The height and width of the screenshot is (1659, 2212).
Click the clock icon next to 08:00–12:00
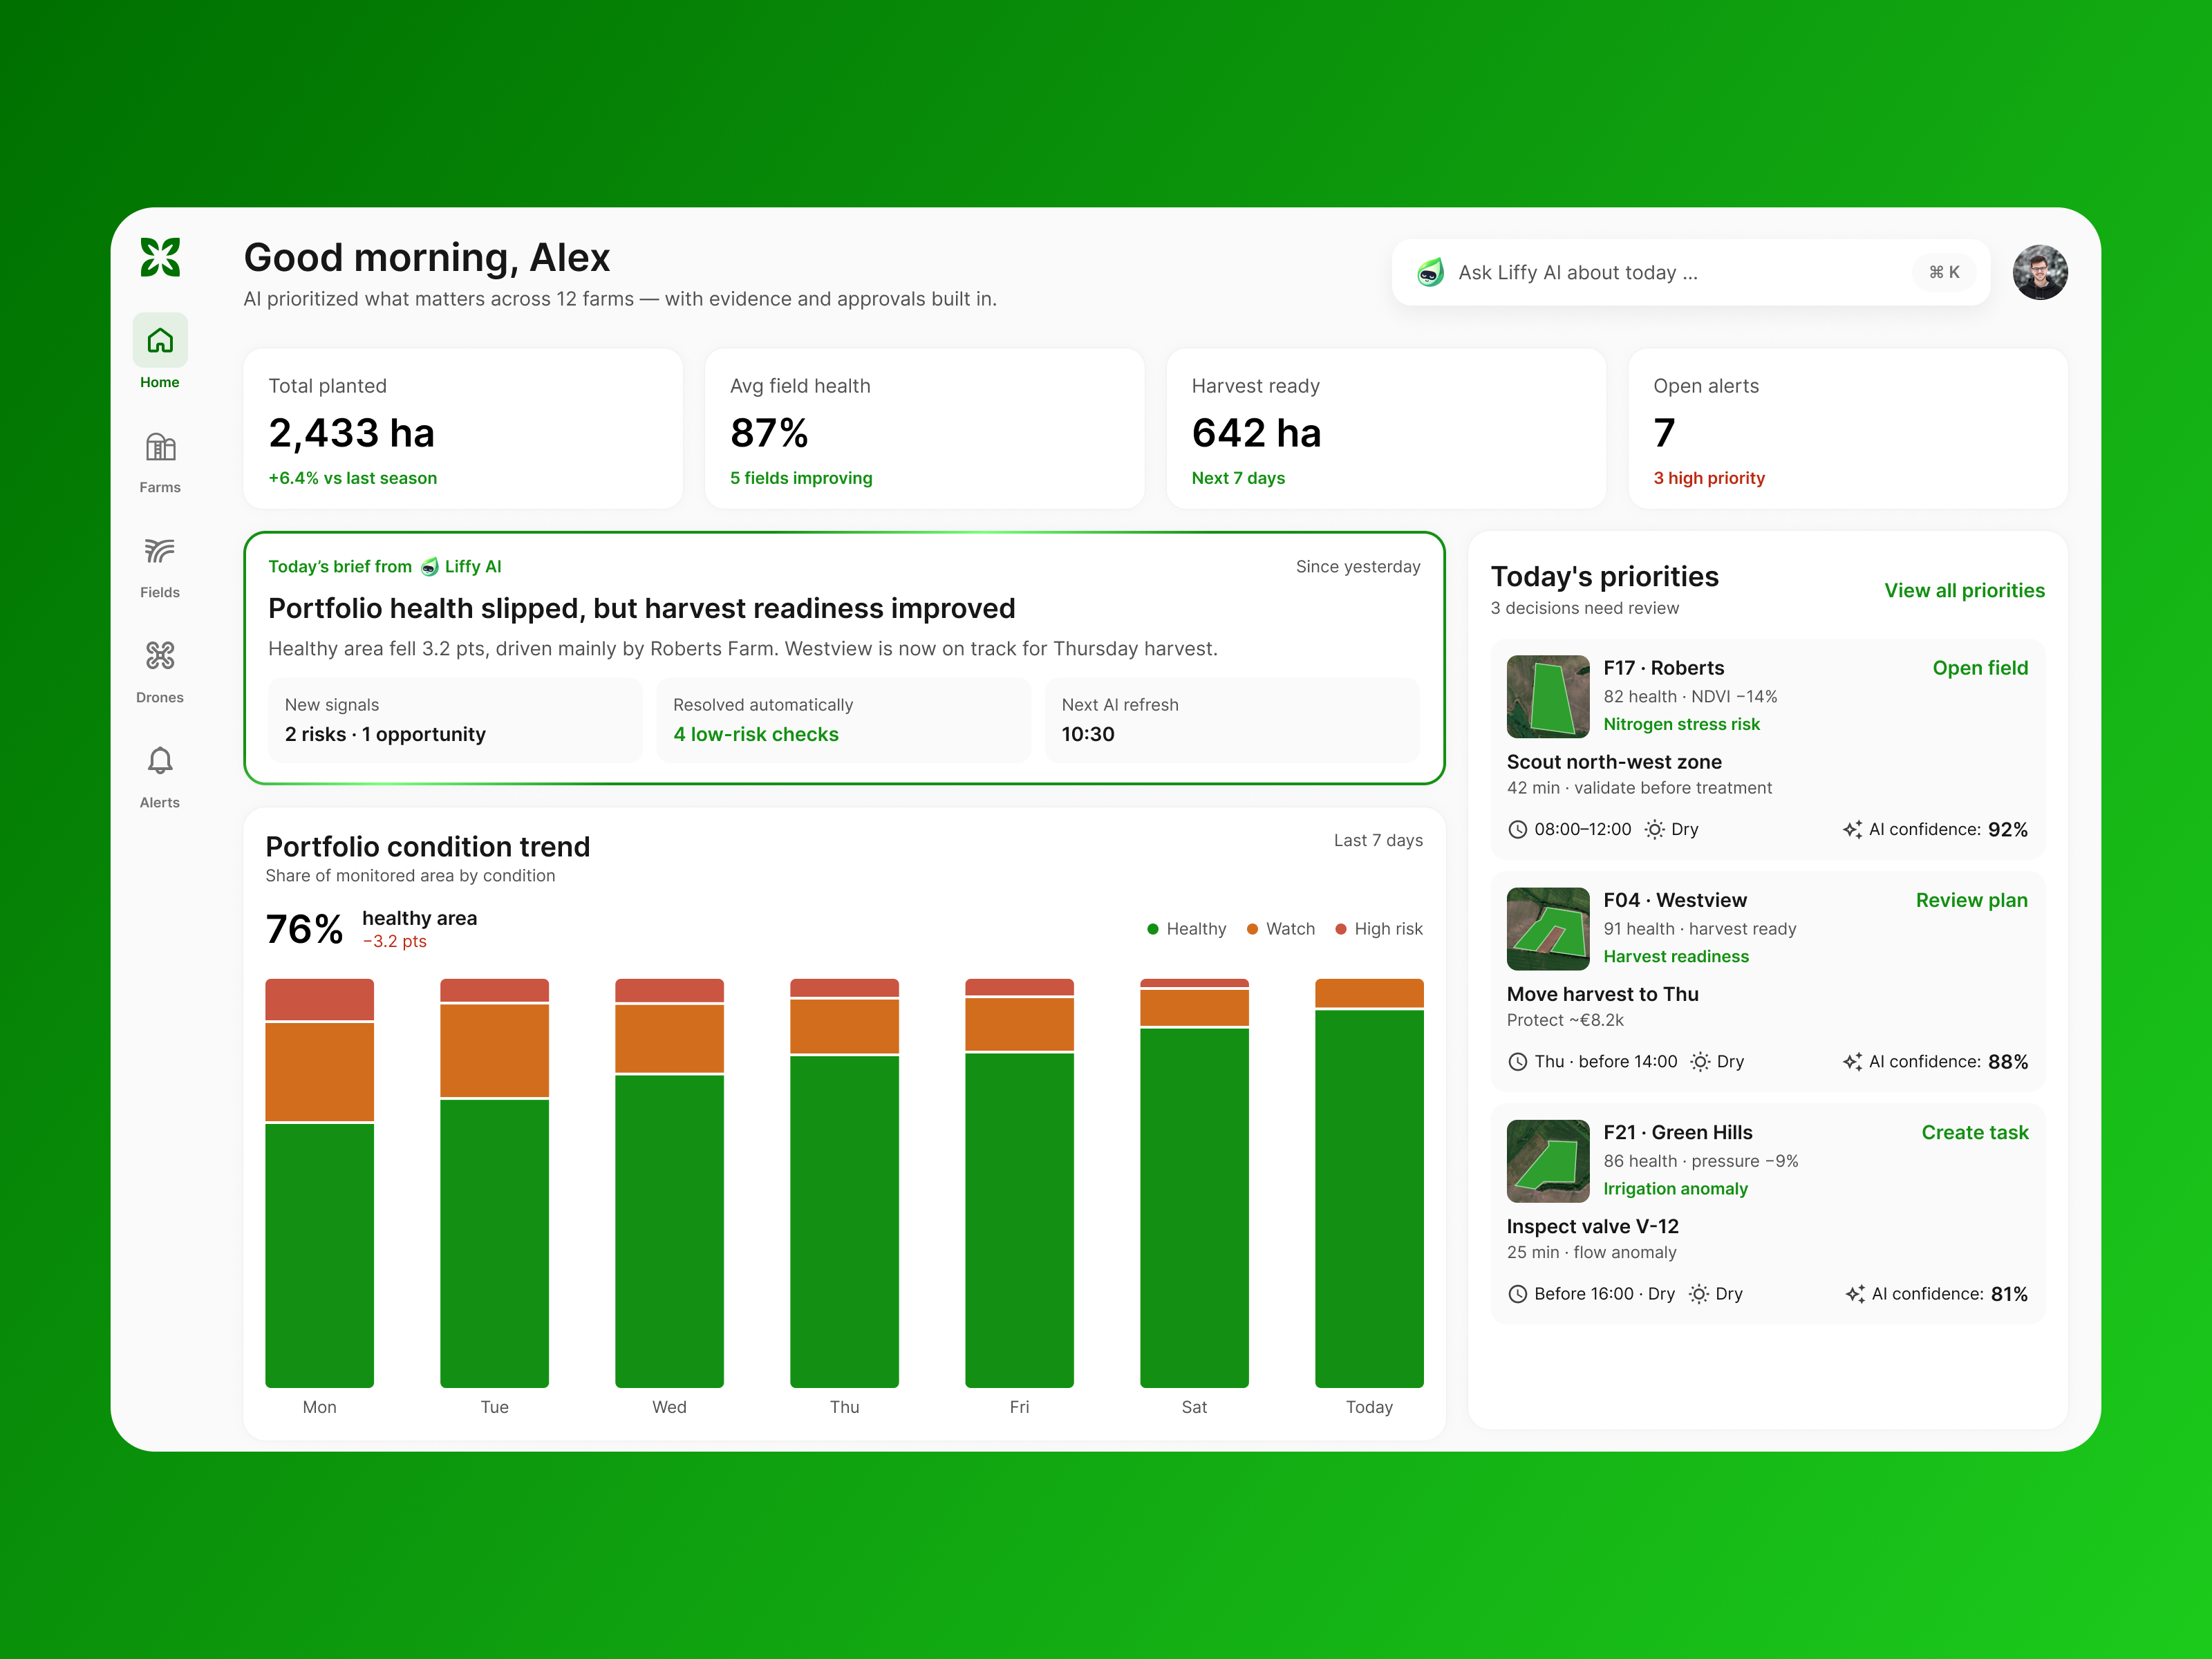(x=1517, y=829)
